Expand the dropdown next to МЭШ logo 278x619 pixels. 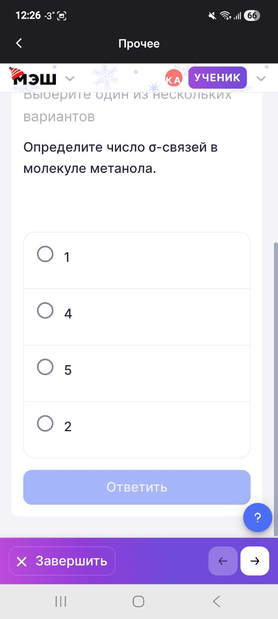coord(70,79)
